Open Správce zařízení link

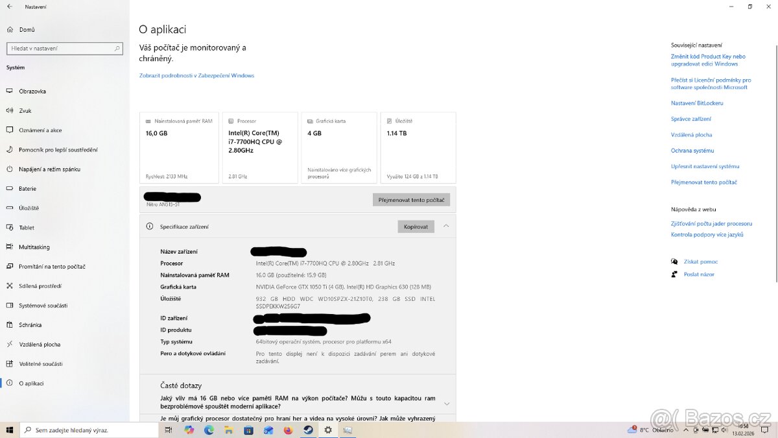[691, 119]
